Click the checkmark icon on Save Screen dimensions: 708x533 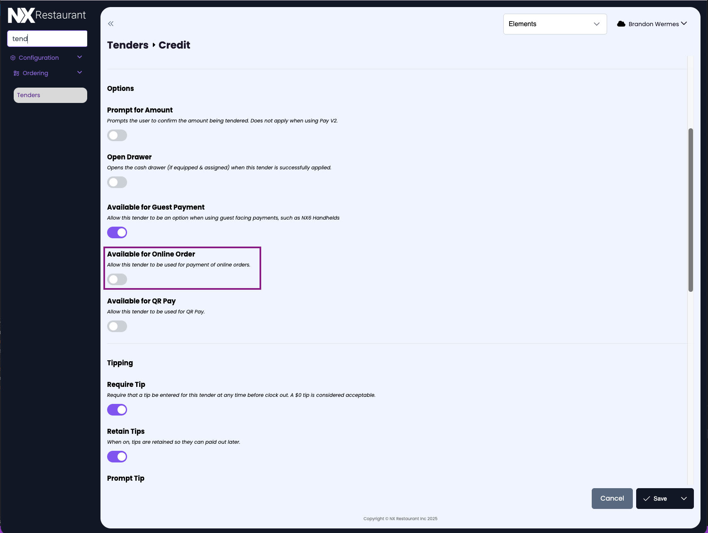[x=647, y=499]
